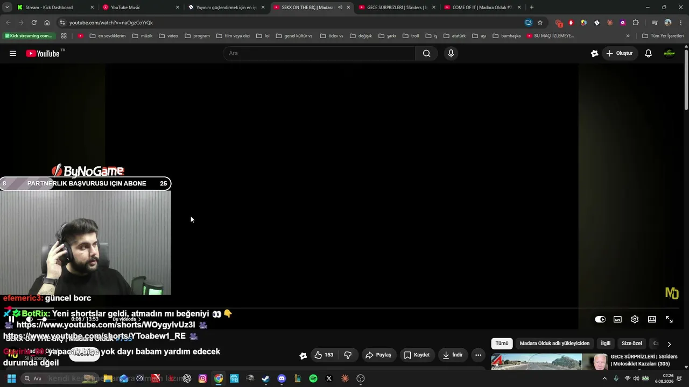The width and height of the screenshot is (689, 387).
Task: Click the address bar URL
Action: click(111, 23)
